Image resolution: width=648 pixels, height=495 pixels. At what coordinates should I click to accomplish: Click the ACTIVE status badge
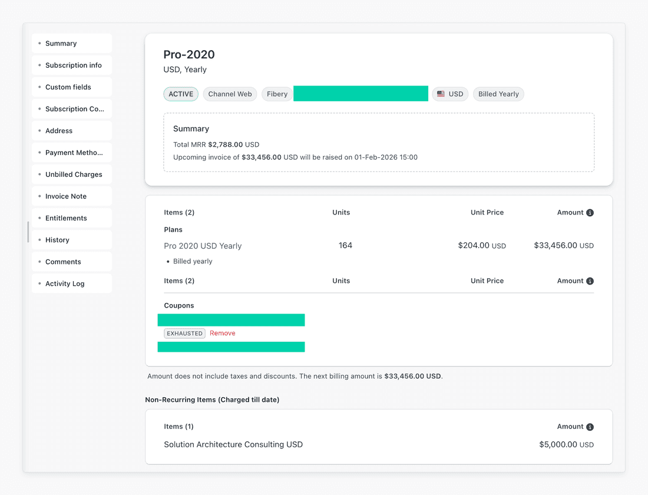point(181,94)
